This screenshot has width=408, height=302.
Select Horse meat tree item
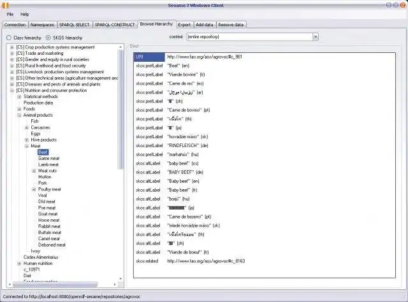(49, 220)
